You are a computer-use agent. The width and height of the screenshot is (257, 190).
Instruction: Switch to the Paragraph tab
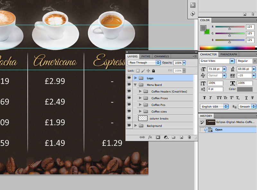[x=229, y=54]
